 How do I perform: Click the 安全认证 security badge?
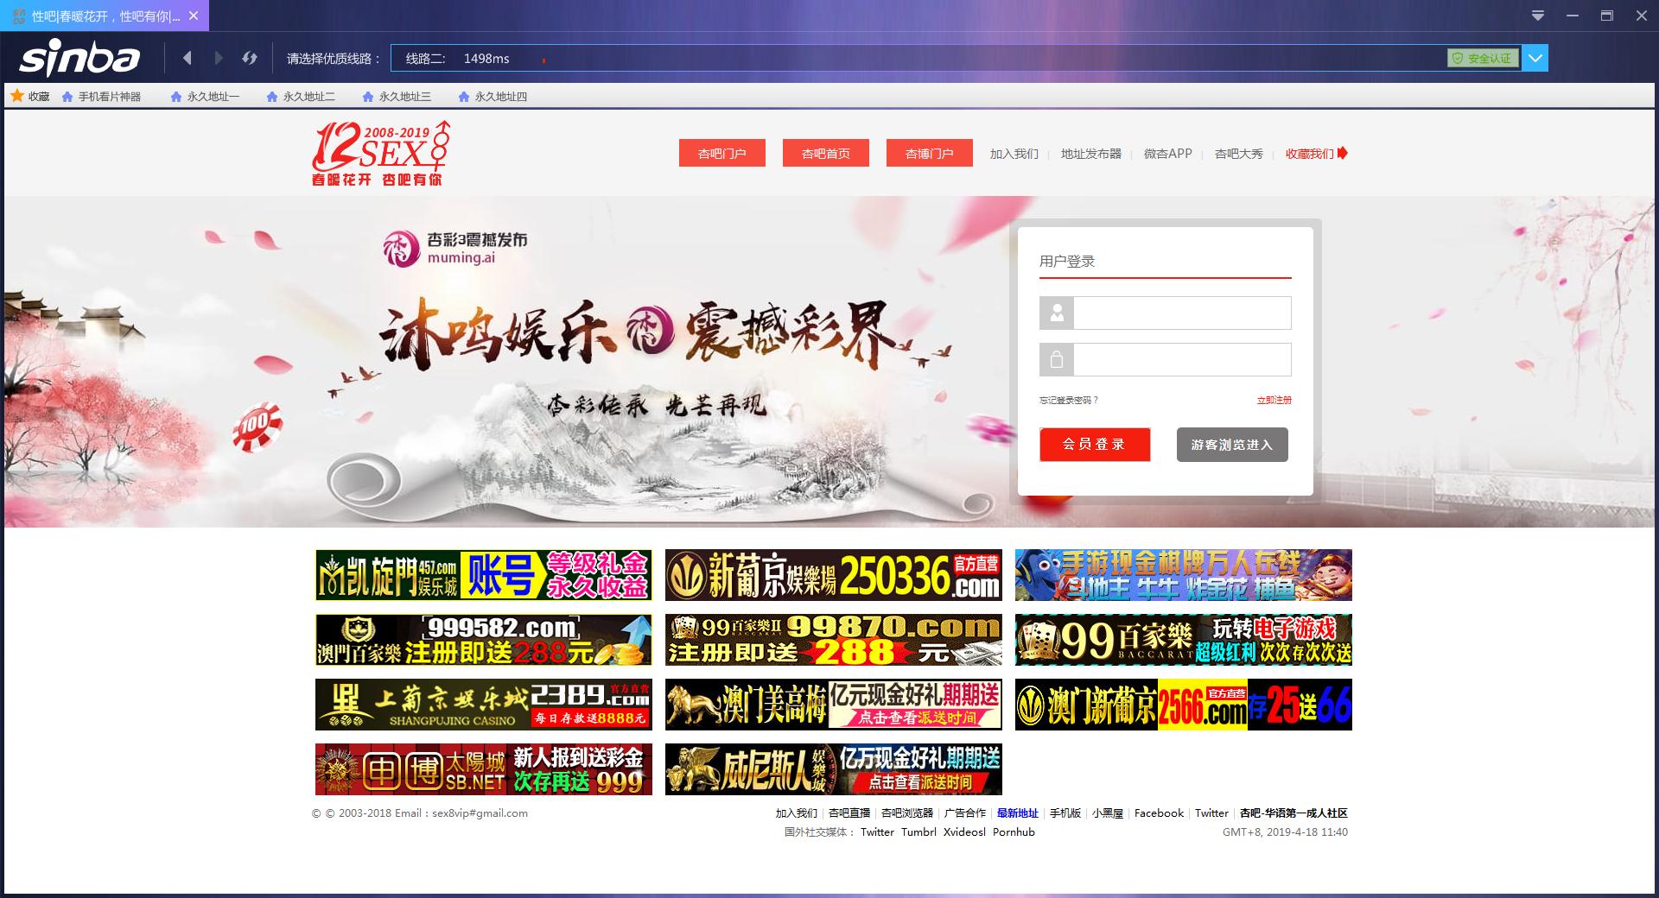(x=1484, y=58)
